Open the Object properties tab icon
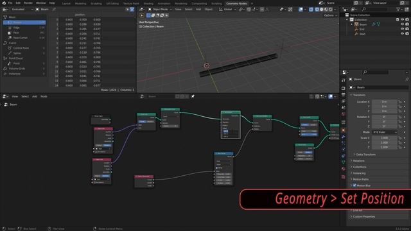Image resolution: width=411 pixels, height=231 pixels. click(x=344, y=130)
